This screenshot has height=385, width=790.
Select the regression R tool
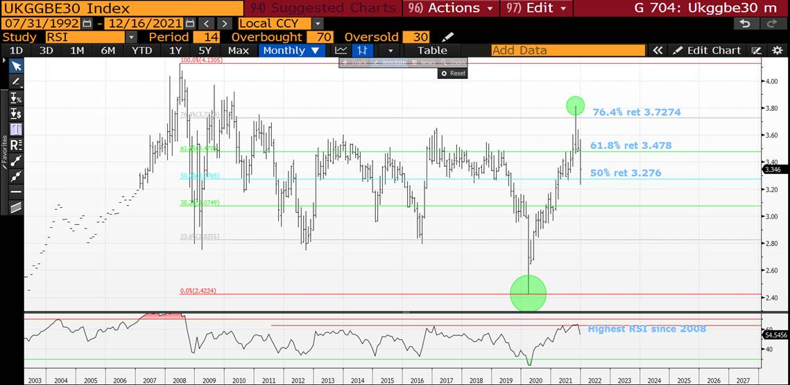pyautogui.click(x=17, y=145)
